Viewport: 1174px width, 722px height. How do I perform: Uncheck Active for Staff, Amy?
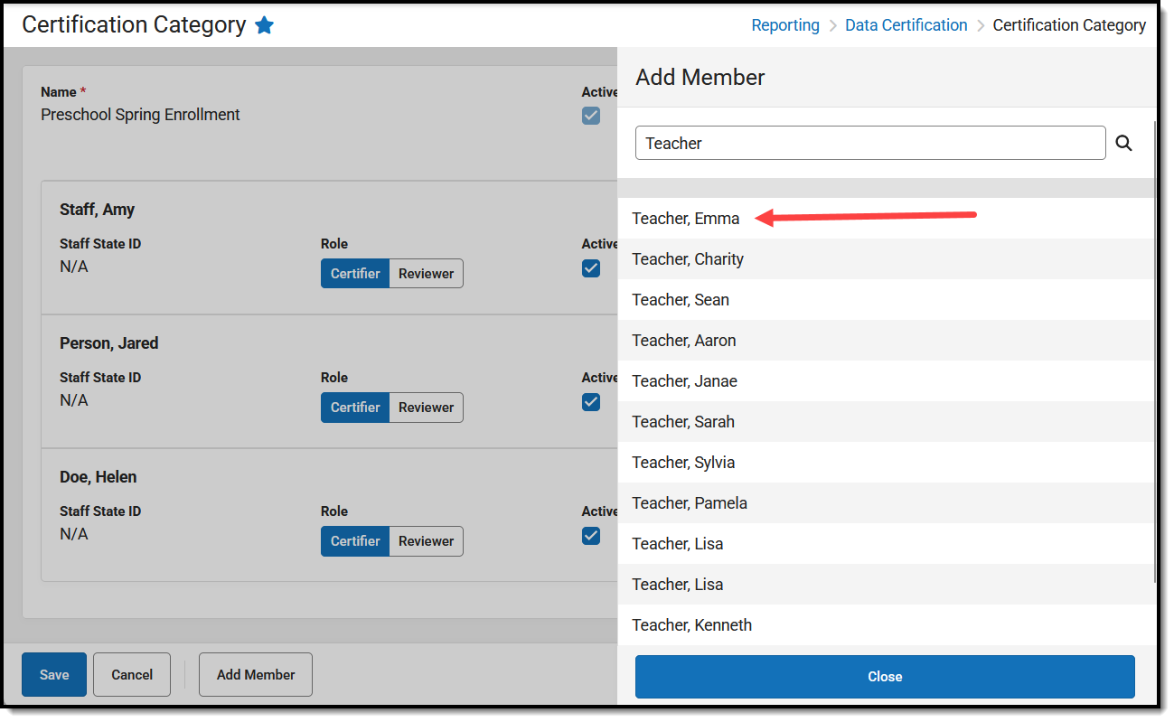click(x=591, y=268)
